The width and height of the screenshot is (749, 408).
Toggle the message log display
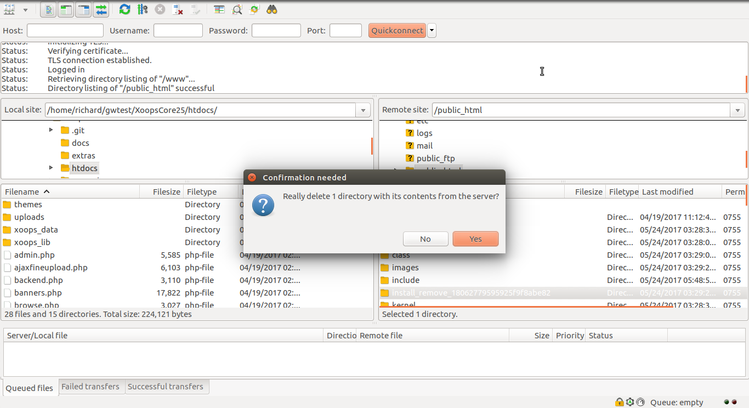click(48, 9)
